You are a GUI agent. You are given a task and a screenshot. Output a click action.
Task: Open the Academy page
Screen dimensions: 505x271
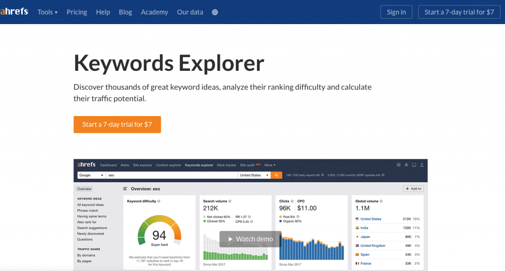[154, 12]
